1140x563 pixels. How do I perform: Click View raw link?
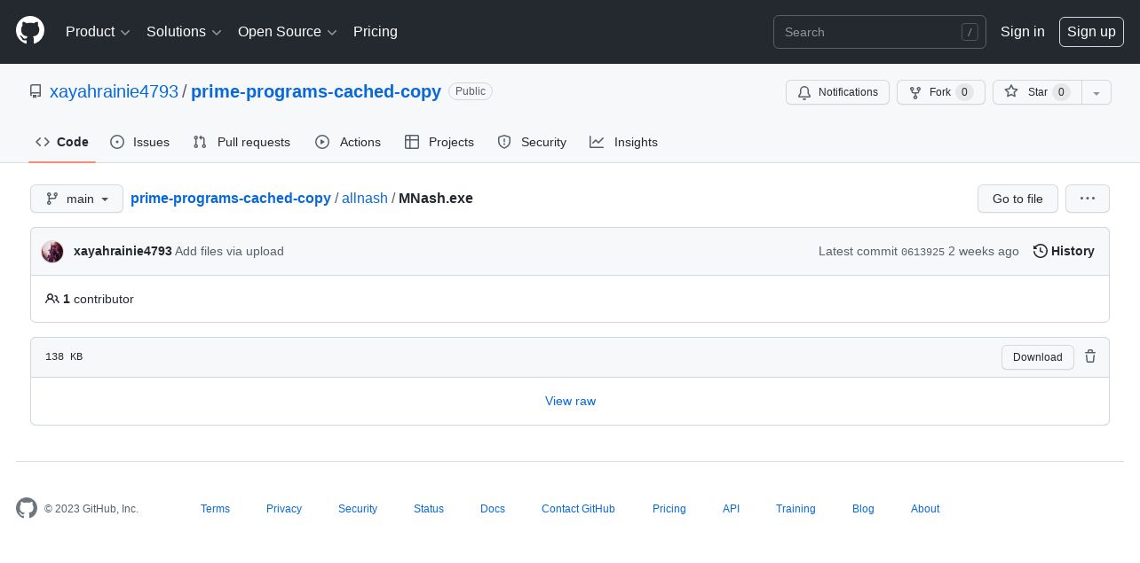[570, 402]
